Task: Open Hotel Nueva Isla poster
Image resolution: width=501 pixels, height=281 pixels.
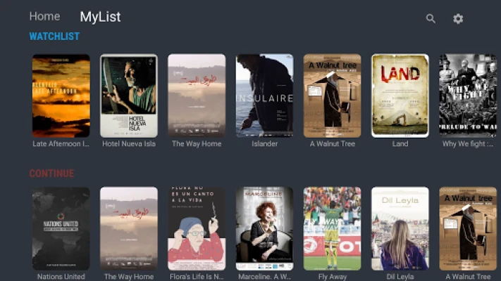Action: [x=129, y=96]
